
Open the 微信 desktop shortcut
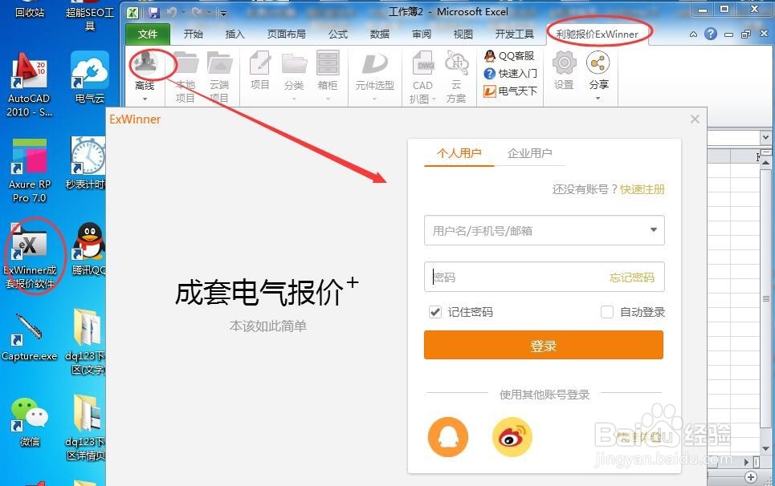pyautogui.click(x=29, y=421)
